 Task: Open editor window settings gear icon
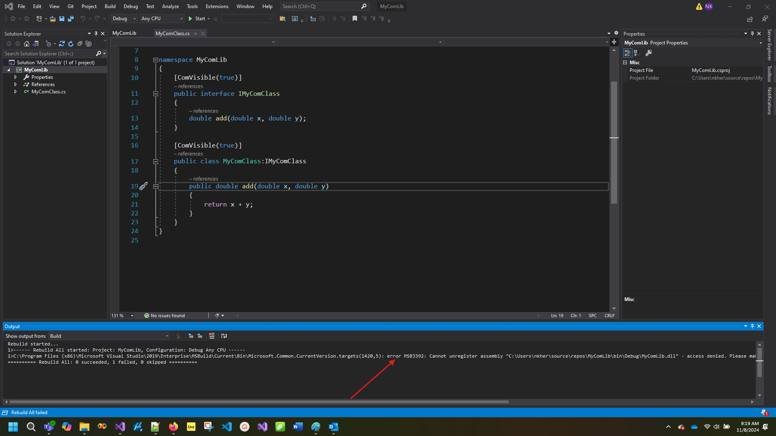[x=616, y=33]
